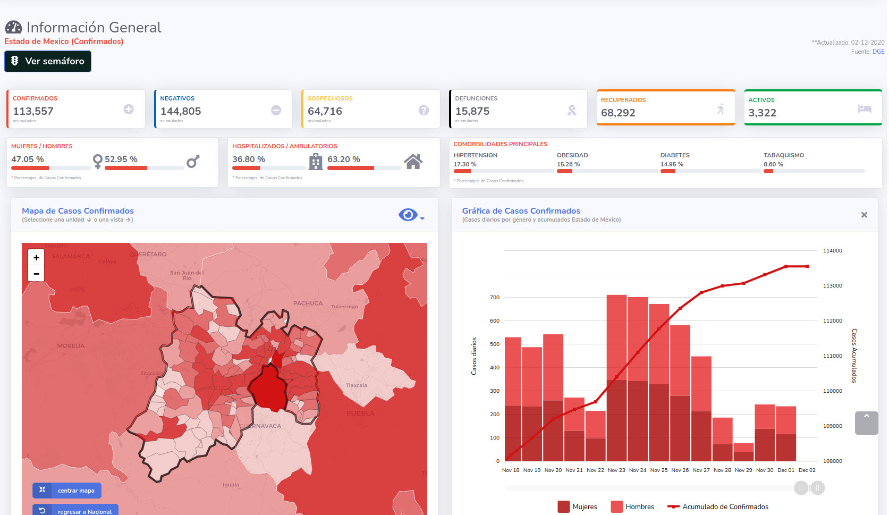Click the right chart range slider handle
This screenshot has width=889, height=515.
point(818,488)
